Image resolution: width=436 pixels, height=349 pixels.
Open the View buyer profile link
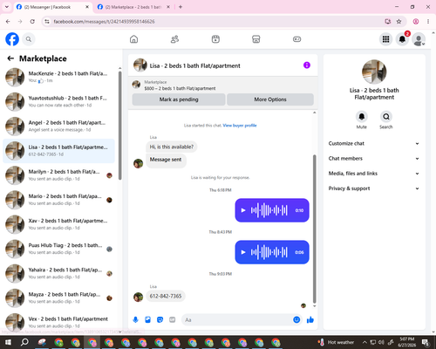click(x=240, y=126)
